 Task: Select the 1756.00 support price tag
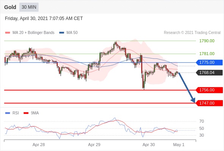tap(209, 90)
